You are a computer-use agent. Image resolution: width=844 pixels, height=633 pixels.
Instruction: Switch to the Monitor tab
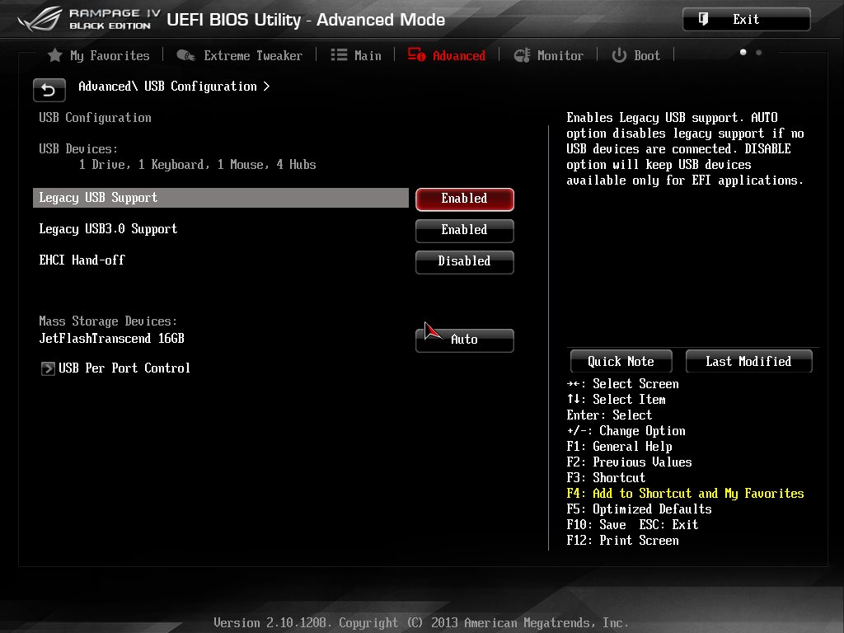tap(560, 55)
